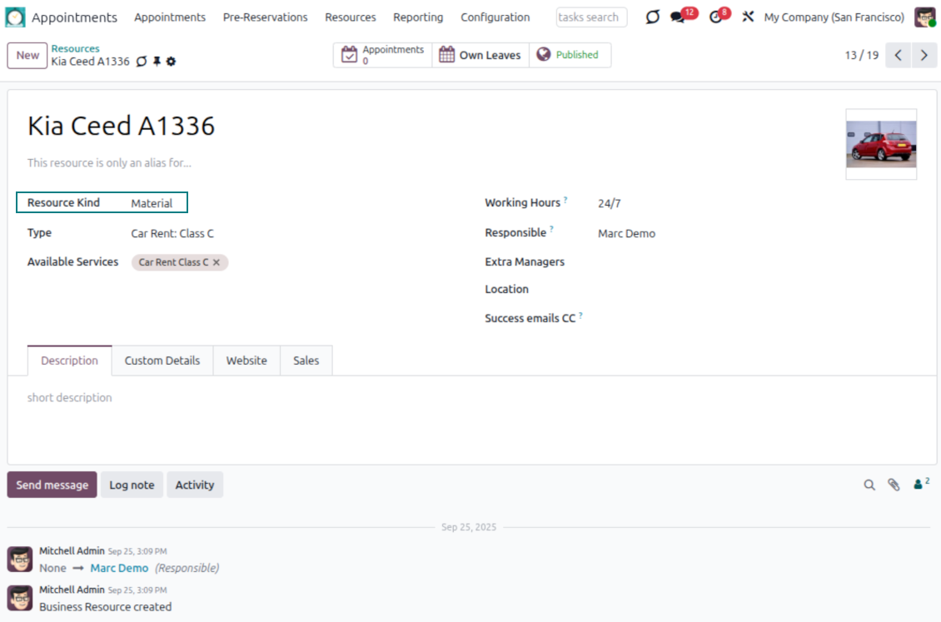Open the Configuration menu

(495, 17)
